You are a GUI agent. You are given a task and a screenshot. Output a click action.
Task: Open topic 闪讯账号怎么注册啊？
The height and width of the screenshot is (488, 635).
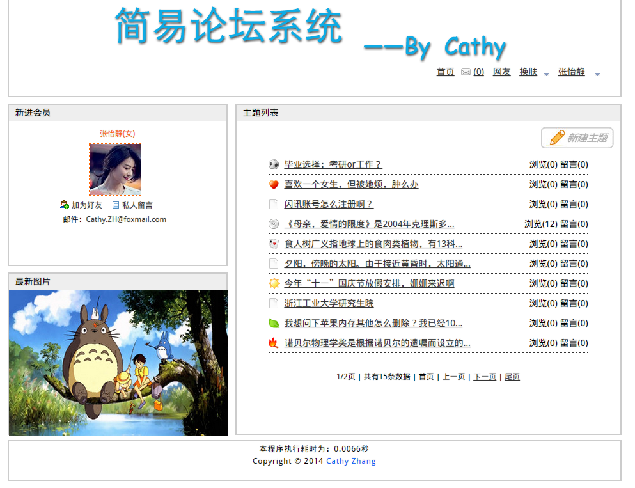(x=329, y=204)
